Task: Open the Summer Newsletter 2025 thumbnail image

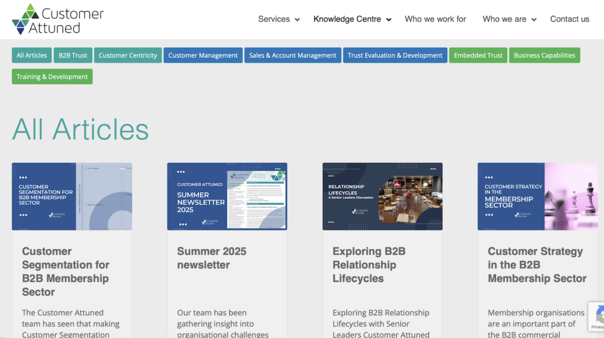Action: [227, 196]
